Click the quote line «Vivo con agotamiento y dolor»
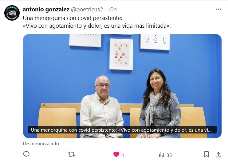Image resolution: width=228 pixels, height=163 pixels. 63,26
